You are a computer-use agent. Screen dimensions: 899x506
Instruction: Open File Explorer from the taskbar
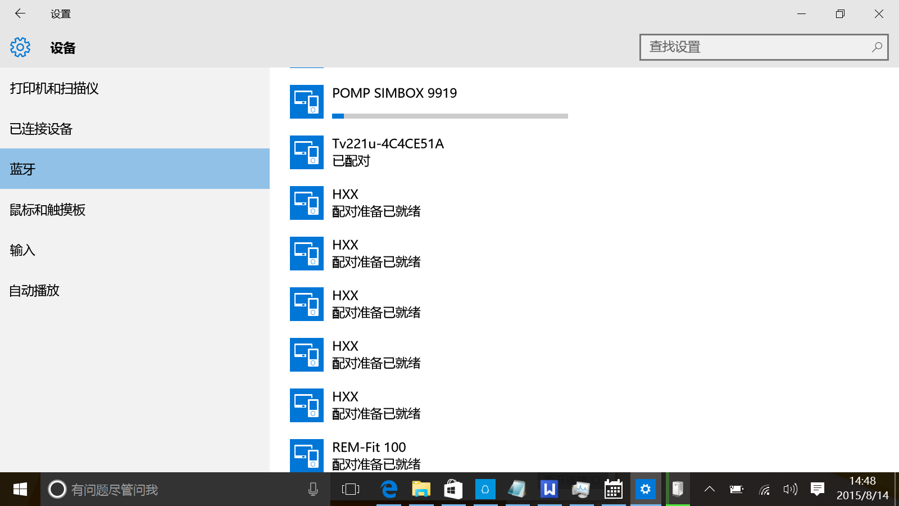421,489
